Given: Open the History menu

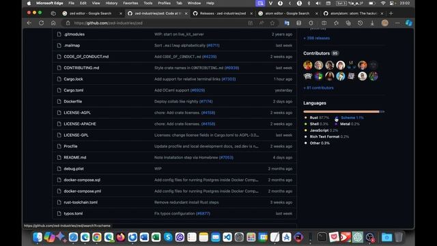Looking at the screenshot, I should click(111, 3).
